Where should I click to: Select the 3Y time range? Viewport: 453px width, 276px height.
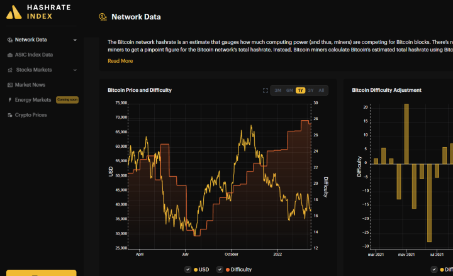tap(311, 91)
